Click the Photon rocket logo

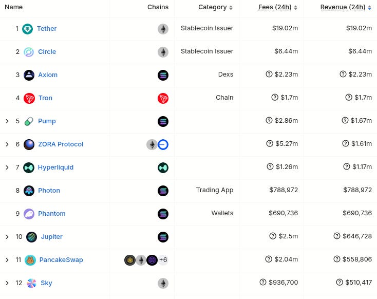point(29,191)
